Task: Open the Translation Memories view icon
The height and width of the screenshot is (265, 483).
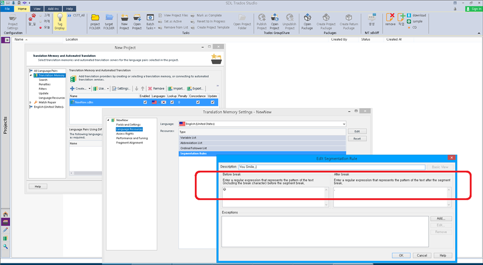Action: click(5, 238)
